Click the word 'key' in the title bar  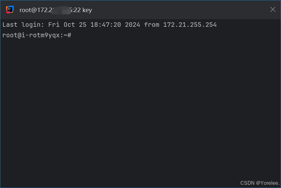87,10
